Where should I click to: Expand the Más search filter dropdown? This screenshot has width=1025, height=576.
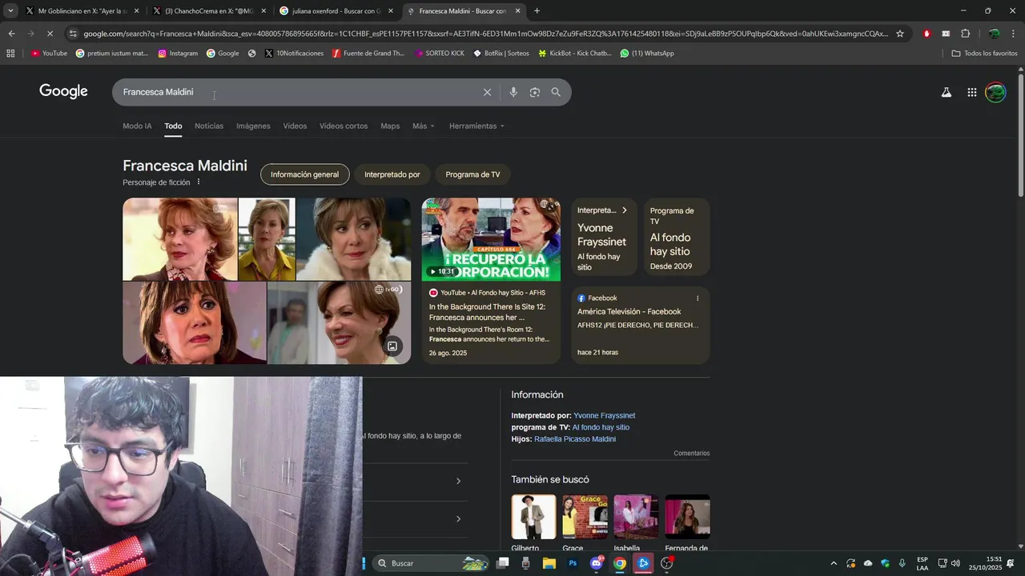tap(424, 126)
